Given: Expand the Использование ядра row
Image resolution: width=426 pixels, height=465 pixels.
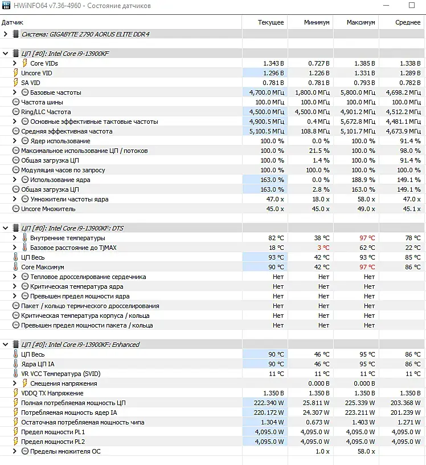Looking at the screenshot, I should [x=14, y=180].
